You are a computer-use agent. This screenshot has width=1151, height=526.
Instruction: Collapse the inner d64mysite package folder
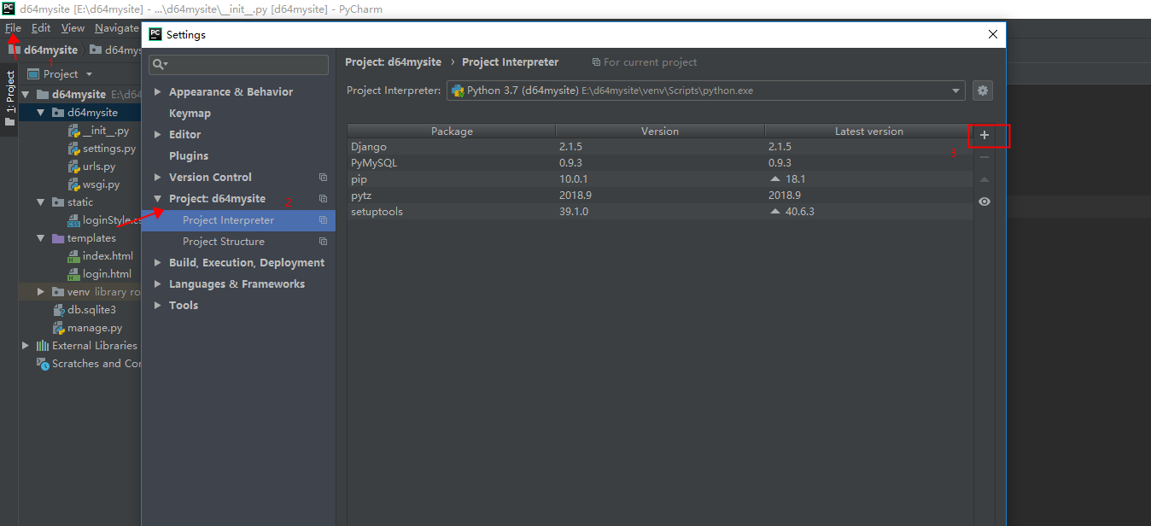(41, 112)
